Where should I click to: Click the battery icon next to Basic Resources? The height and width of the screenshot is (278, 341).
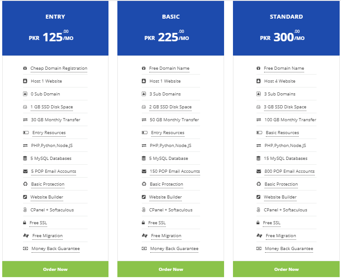[259, 132]
